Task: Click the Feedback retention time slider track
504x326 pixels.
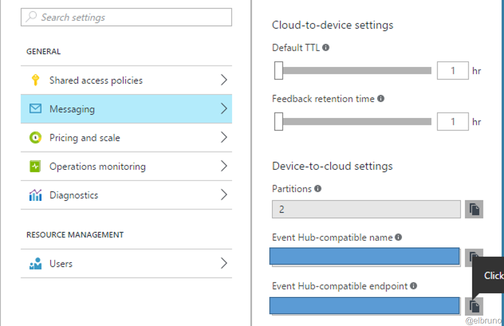Action: click(357, 121)
